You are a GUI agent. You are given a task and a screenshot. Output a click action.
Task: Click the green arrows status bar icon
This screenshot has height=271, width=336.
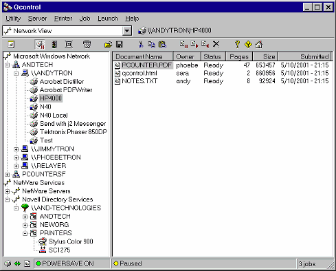(x=17, y=263)
